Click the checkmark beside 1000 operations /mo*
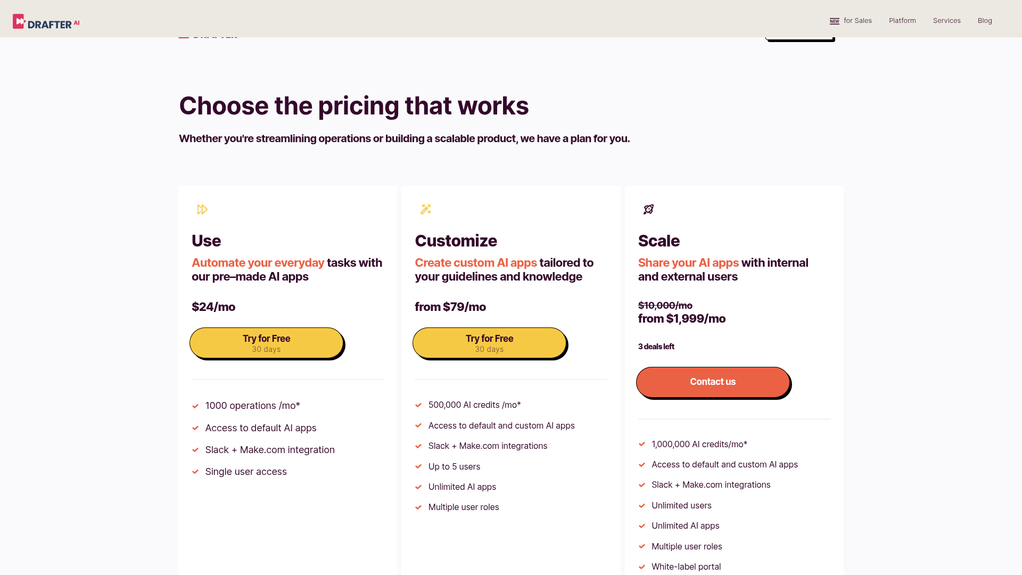This screenshot has width=1022, height=575. coord(195,406)
